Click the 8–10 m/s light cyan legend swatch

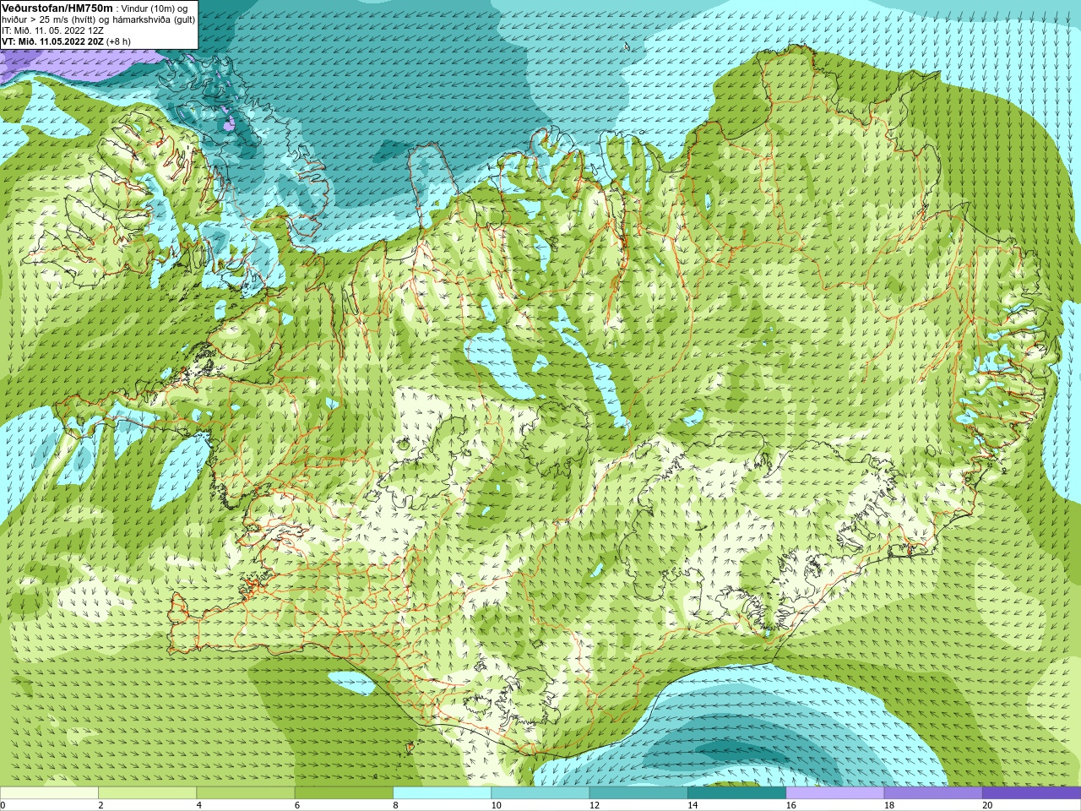coord(442,793)
